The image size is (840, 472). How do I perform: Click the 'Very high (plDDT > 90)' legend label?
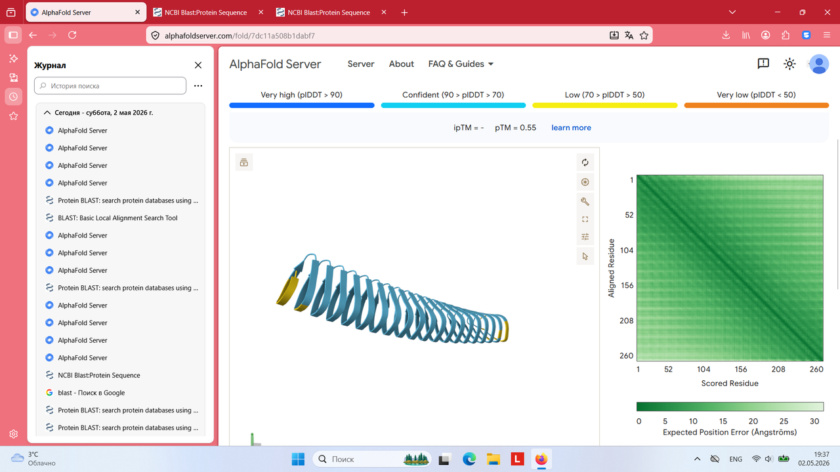point(302,95)
